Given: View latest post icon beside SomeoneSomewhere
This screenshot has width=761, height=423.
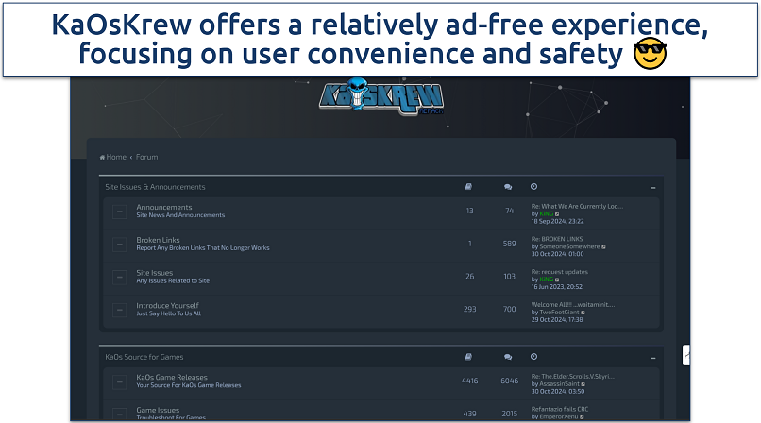Looking at the screenshot, I should tap(603, 247).
